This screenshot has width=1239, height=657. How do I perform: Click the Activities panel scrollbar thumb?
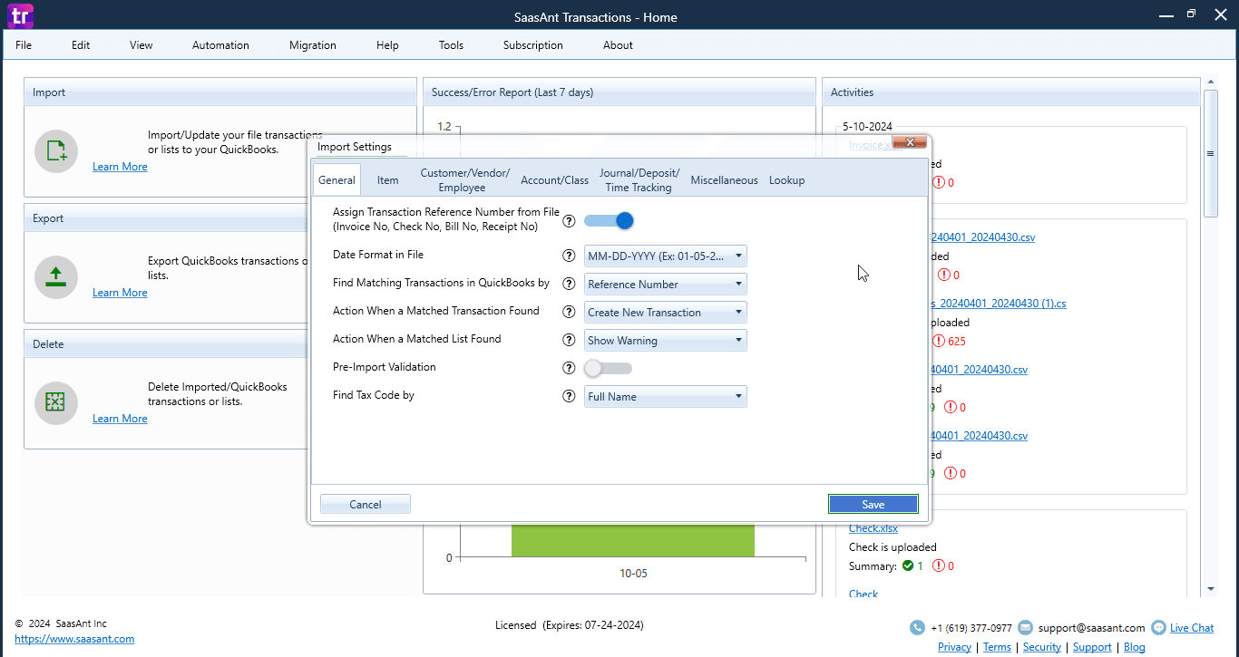point(1210,153)
